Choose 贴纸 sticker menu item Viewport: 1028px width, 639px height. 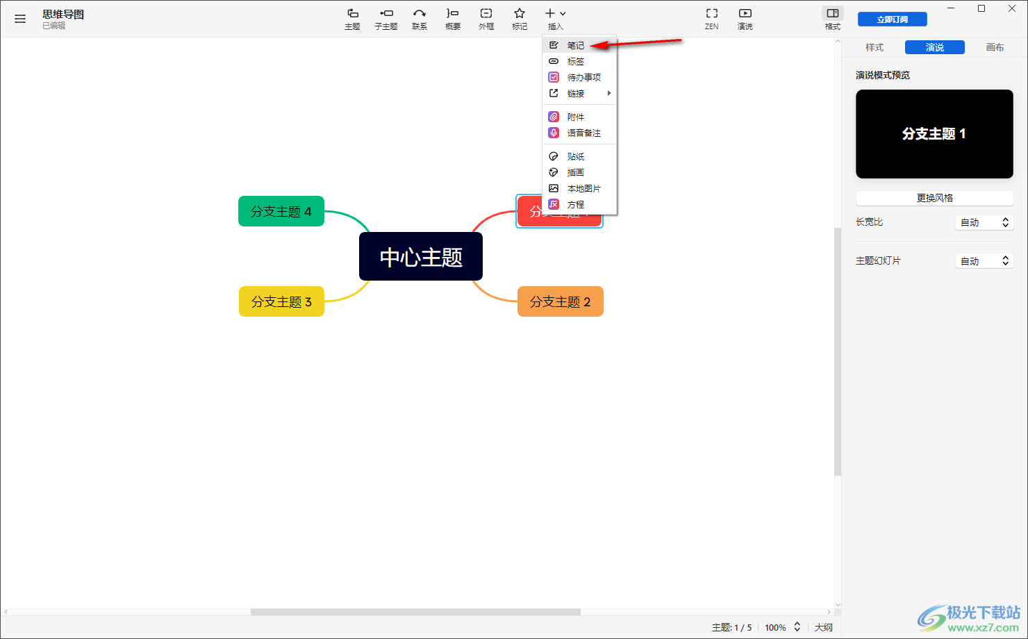click(x=579, y=156)
